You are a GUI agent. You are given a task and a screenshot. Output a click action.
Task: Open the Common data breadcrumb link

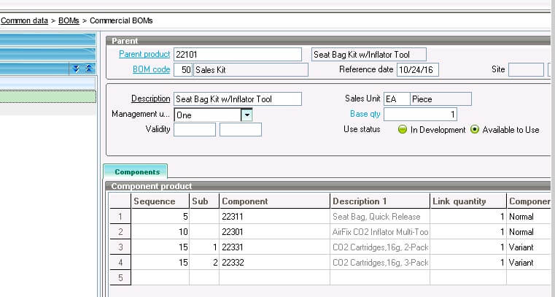24,20
